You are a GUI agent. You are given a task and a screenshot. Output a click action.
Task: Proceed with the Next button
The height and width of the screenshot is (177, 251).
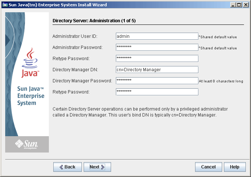click(97, 167)
